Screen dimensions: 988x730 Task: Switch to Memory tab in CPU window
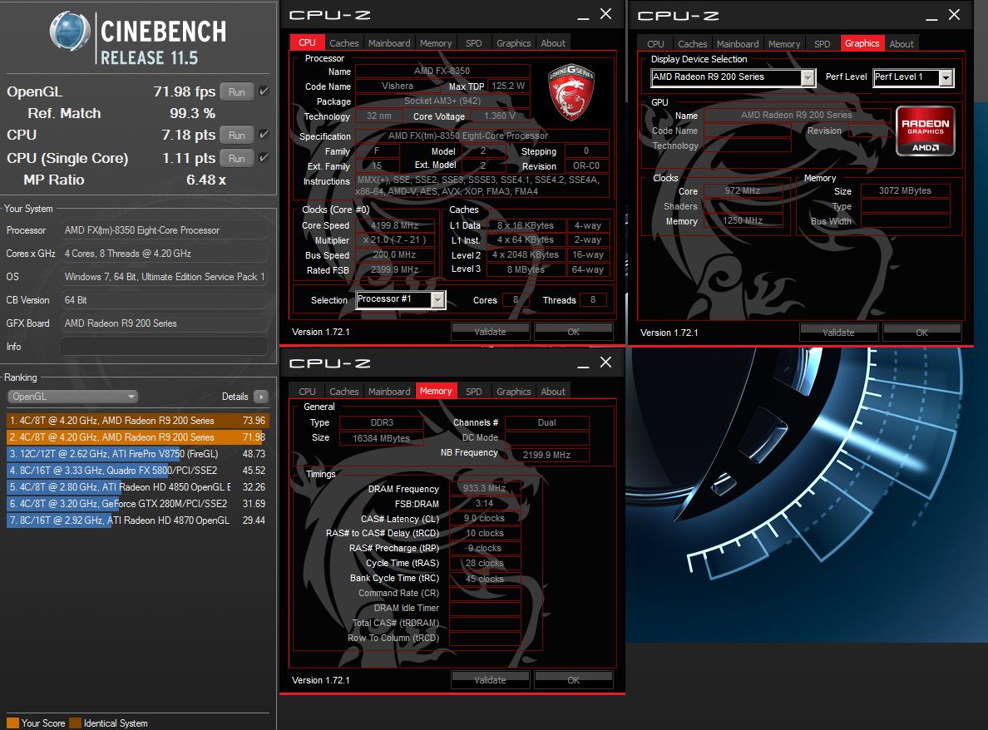pyautogui.click(x=436, y=43)
